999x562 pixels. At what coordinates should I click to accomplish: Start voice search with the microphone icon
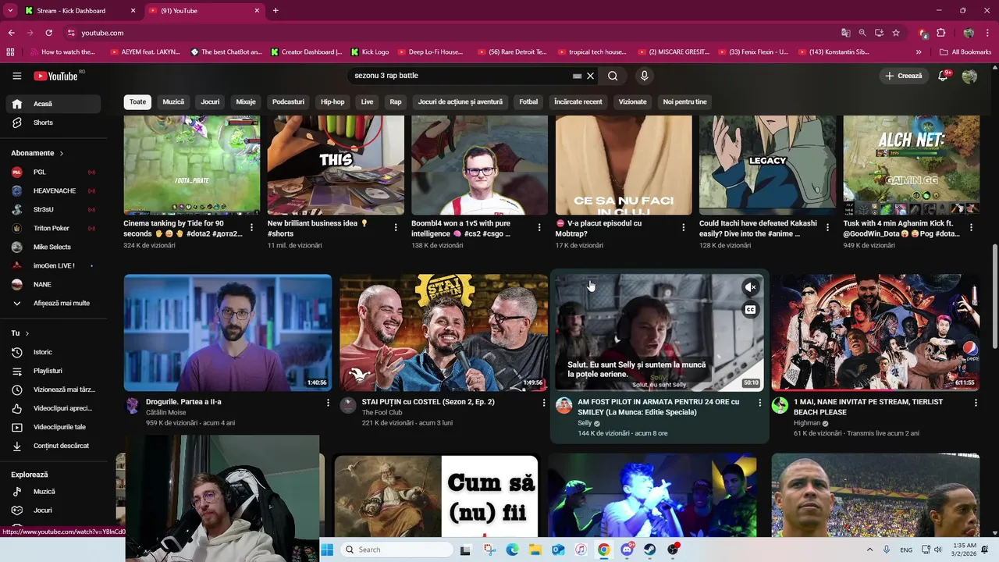click(644, 76)
